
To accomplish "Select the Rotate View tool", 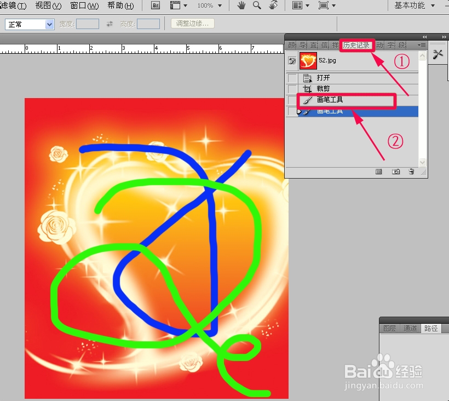I will 273,5.
